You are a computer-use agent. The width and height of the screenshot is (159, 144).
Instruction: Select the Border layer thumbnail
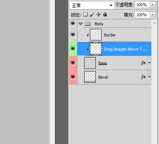pyautogui.click(x=96, y=35)
